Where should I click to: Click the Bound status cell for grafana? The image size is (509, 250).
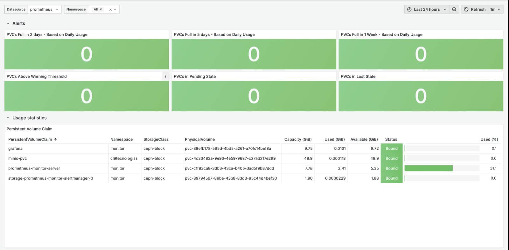tap(391, 149)
